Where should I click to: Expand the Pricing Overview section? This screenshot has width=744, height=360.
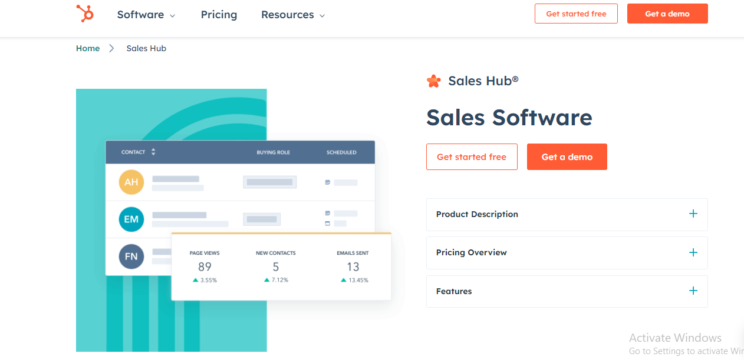click(567, 253)
